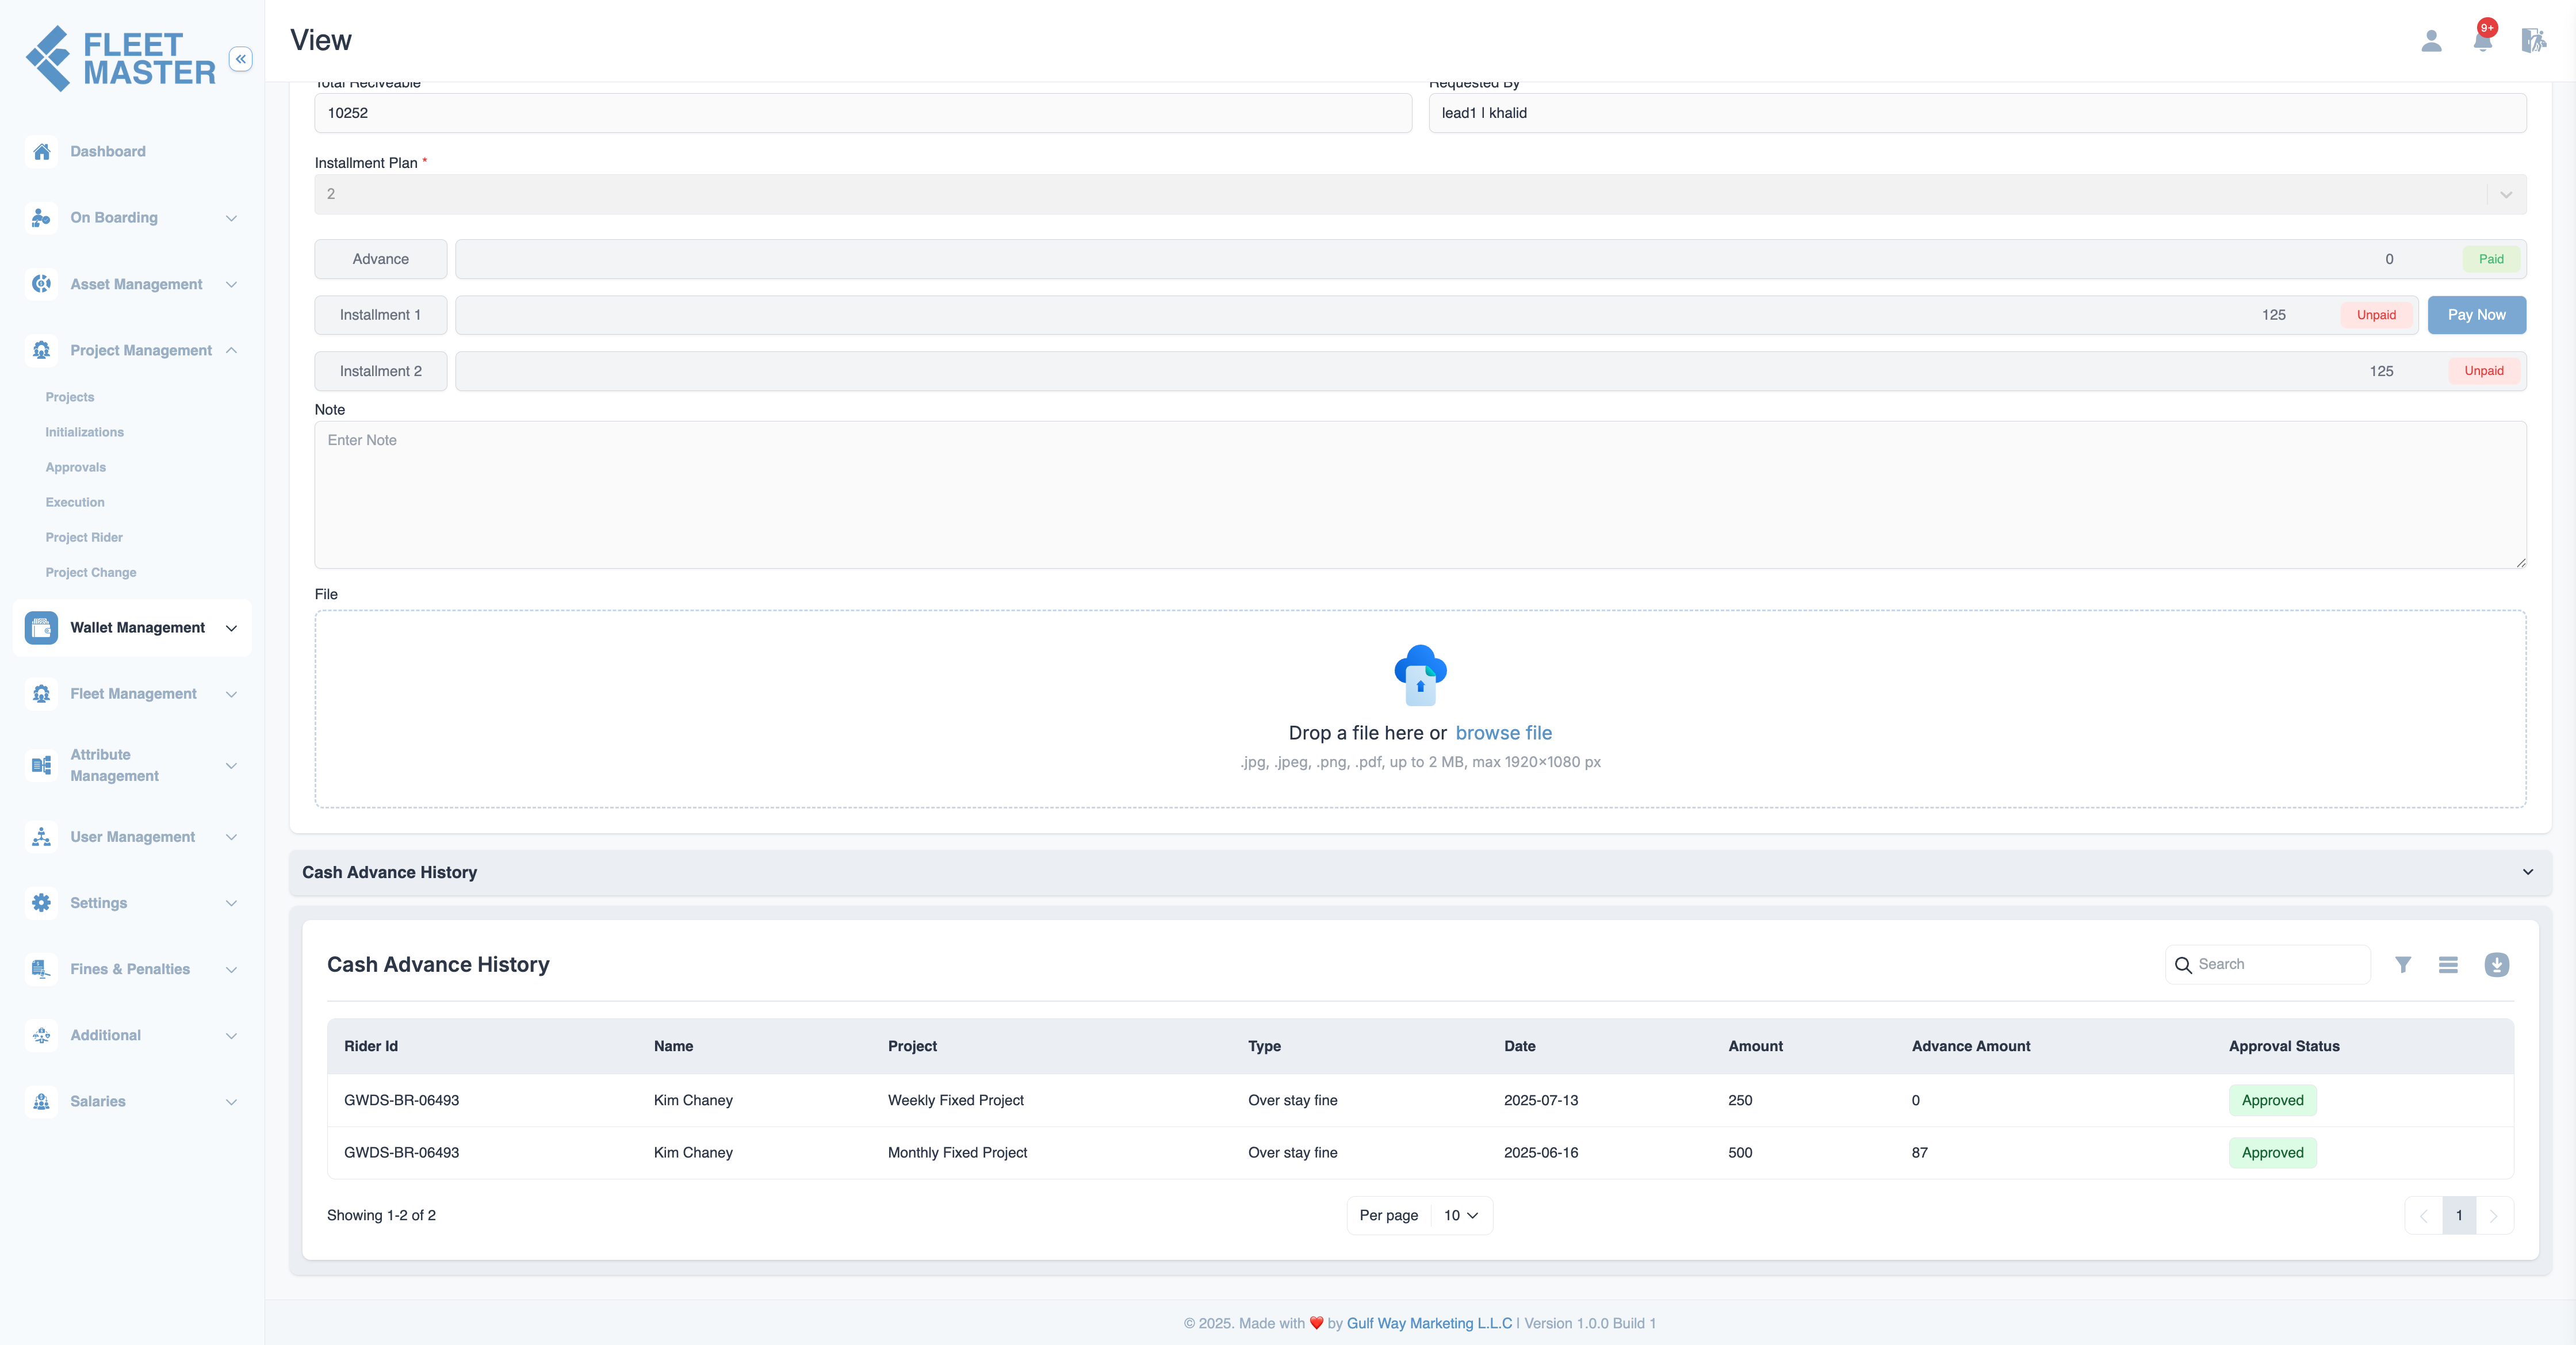Expand Fleet Management chevron
Viewport: 2576px width, 1345px height.
(231, 694)
